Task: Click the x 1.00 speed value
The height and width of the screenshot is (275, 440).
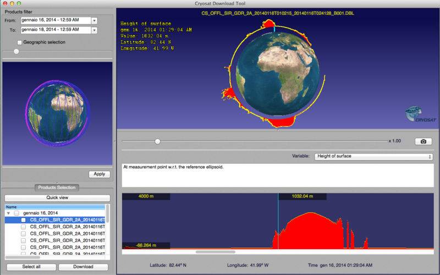Action: click(x=395, y=141)
